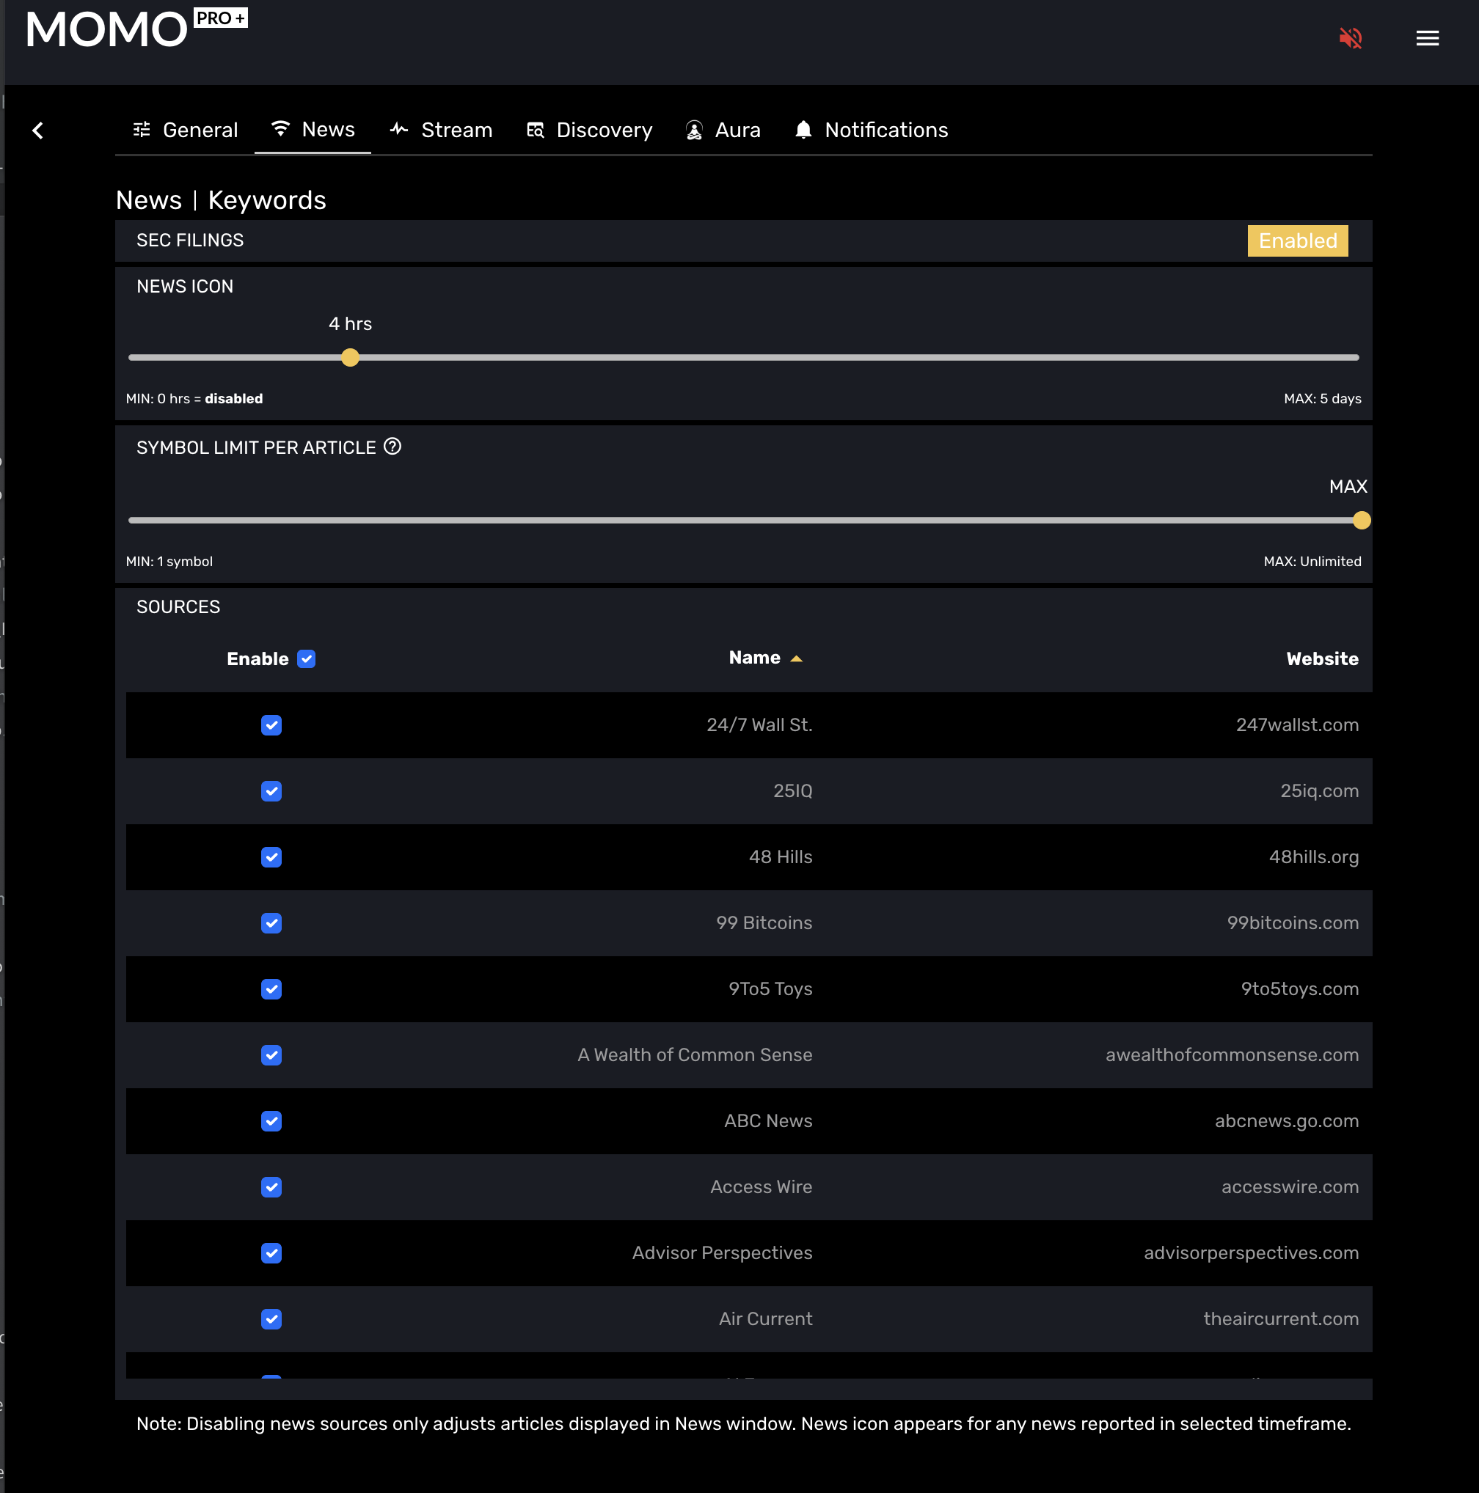This screenshot has height=1493, width=1479.
Task: Uncheck the 99 Bitcoins source
Action: (x=271, y=922)
